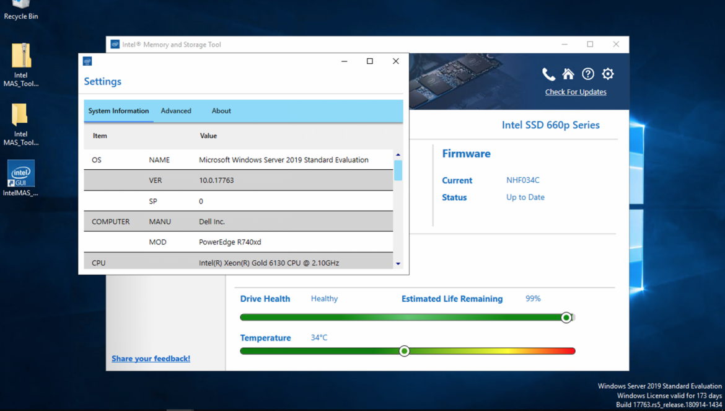Viewport: 725px width, 411px height.
Task: Click the Check For Updates link
Action: (576, 92)
